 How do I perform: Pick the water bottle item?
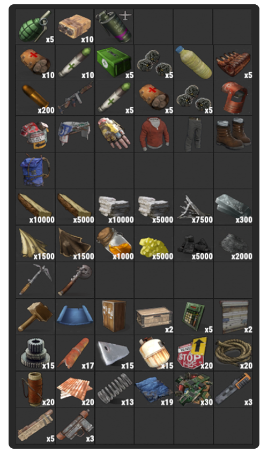pos(193,63)
